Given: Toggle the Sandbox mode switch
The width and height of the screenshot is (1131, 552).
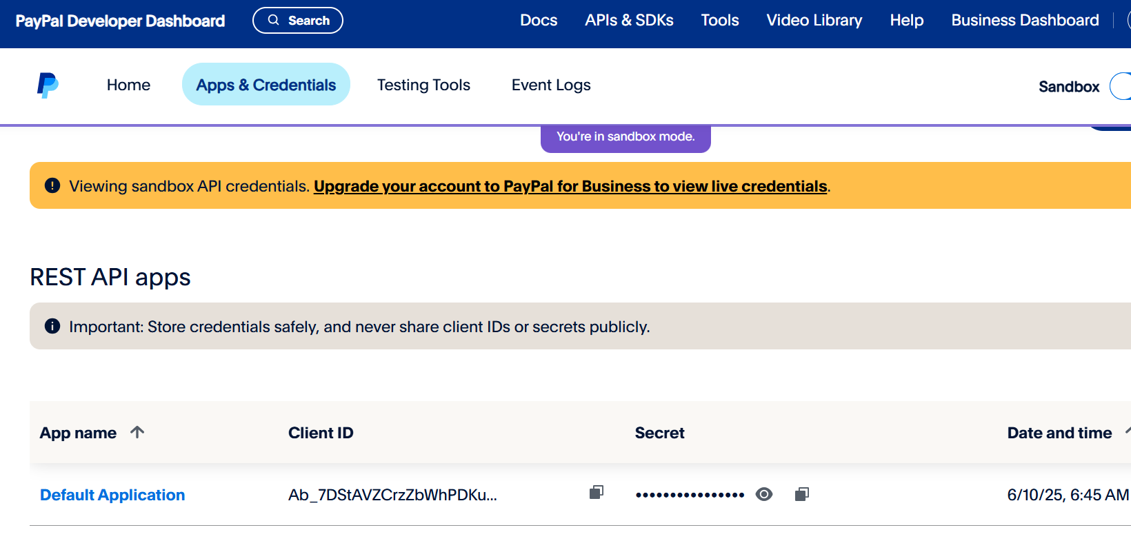Looking at the screenshot, I should [1120, 86].
